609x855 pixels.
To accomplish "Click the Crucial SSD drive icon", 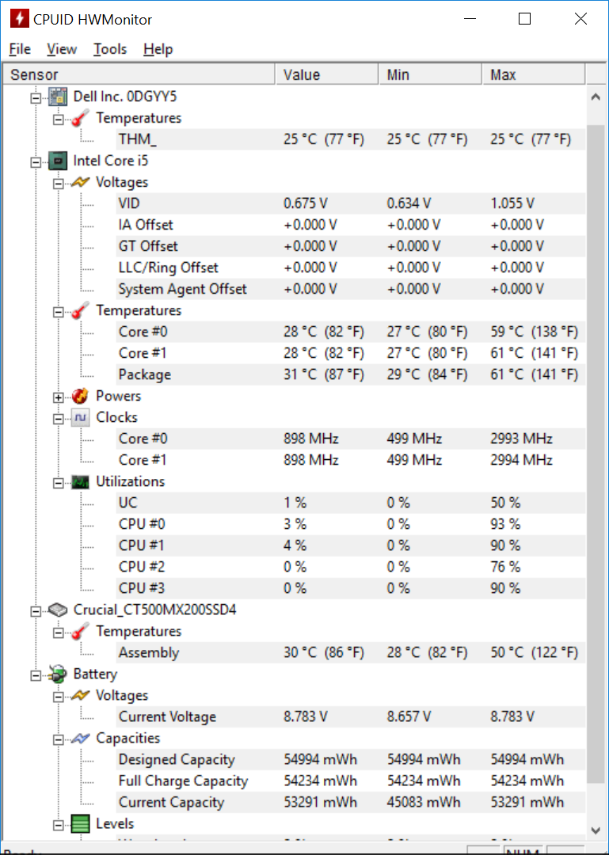I will (58, 610).
